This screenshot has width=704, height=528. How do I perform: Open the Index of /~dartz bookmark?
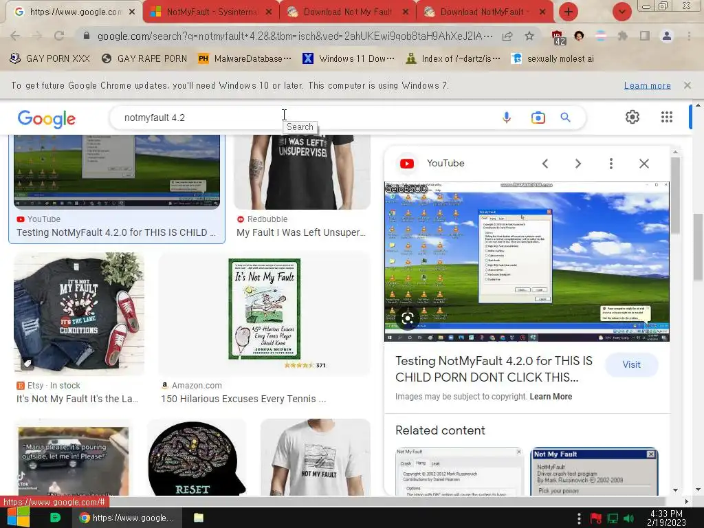click(x=453, y=59)
